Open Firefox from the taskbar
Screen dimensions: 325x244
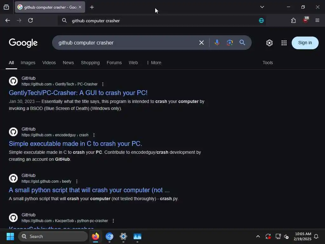[x=96, y=236]
